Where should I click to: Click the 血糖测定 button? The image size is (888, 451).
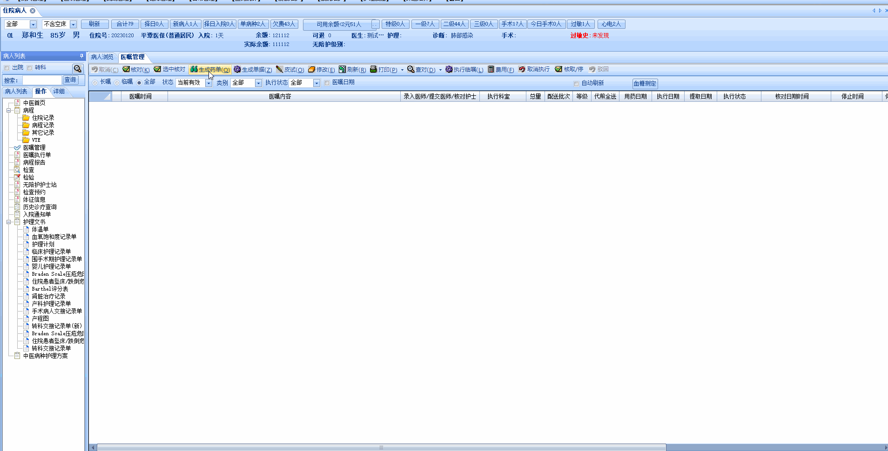point(645,84)
